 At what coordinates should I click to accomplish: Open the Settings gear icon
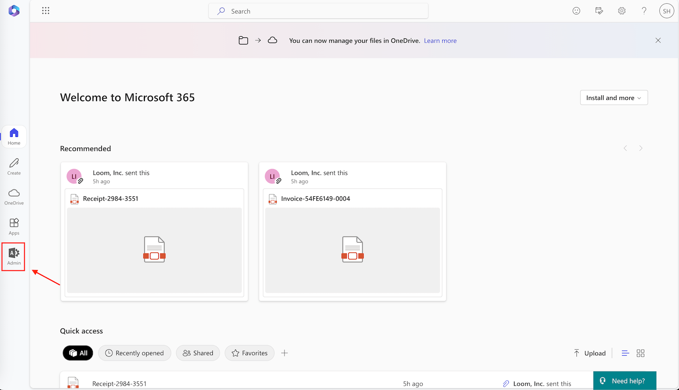coord(622,11)
